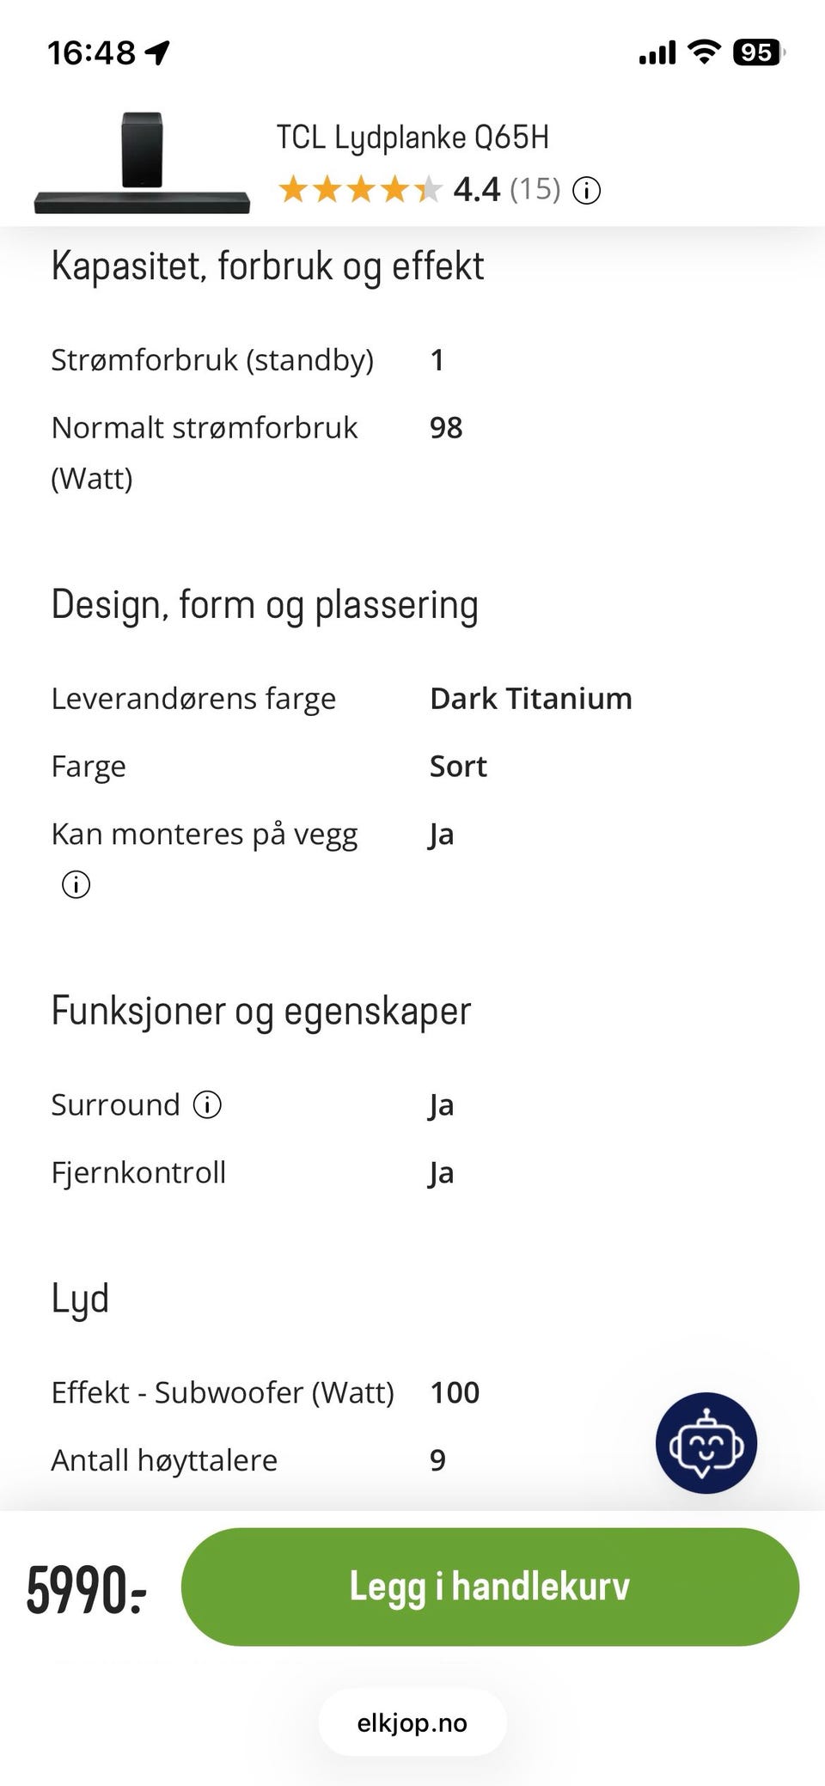Tap the battery indicator showing 95

[x=759, y=52]
